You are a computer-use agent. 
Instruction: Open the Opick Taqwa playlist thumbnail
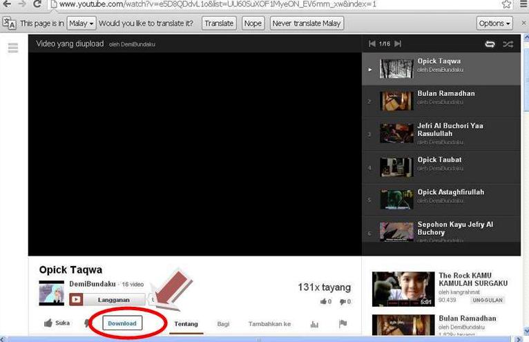tap(396, 69)
